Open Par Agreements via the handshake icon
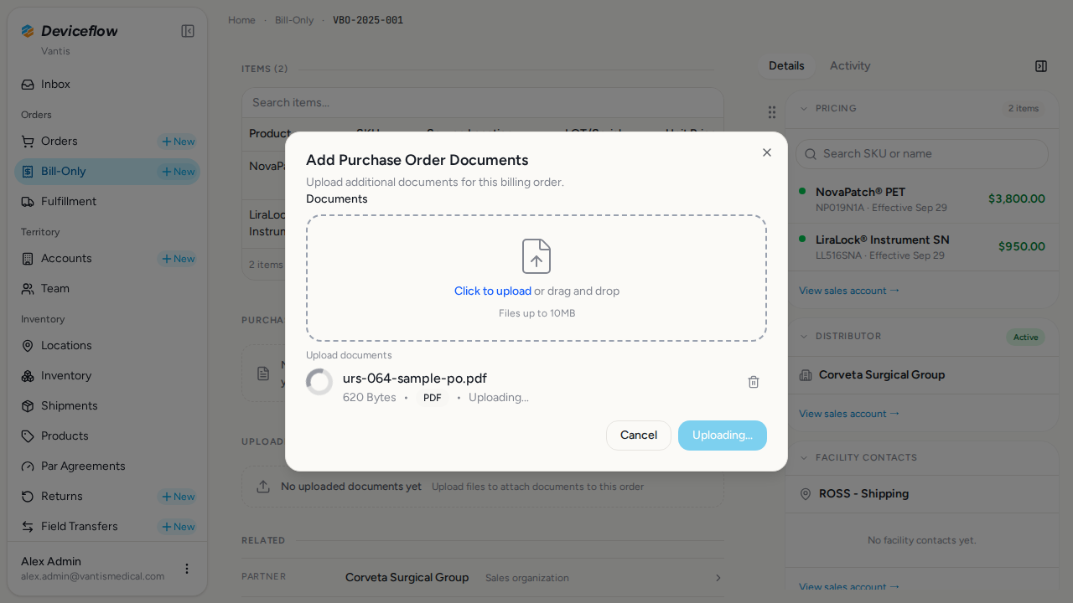Image resolution: width=1073 pixels, height=603 pixels. 28,466
